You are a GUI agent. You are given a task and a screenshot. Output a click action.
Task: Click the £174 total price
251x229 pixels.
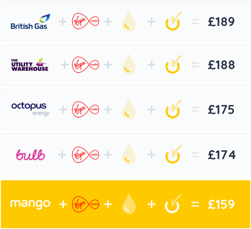coord(222,154)
